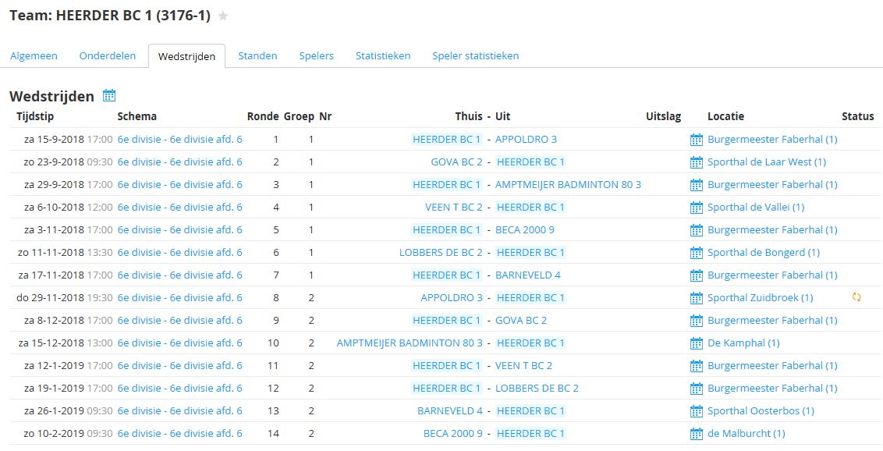The image size is (883, 451).
Task: Click calendar icon beside Sporthal Oosterbos
Action: click(x=697, y=411)
